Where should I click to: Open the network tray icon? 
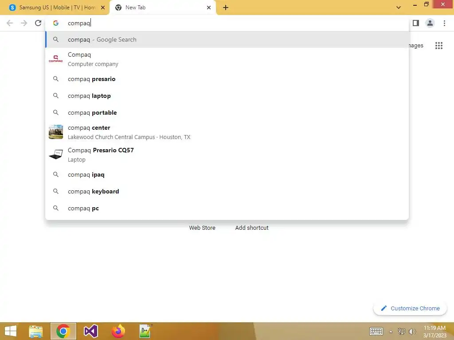[x=401, y=332]
